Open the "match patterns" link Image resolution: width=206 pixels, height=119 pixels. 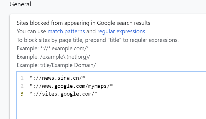coord(66,31)
